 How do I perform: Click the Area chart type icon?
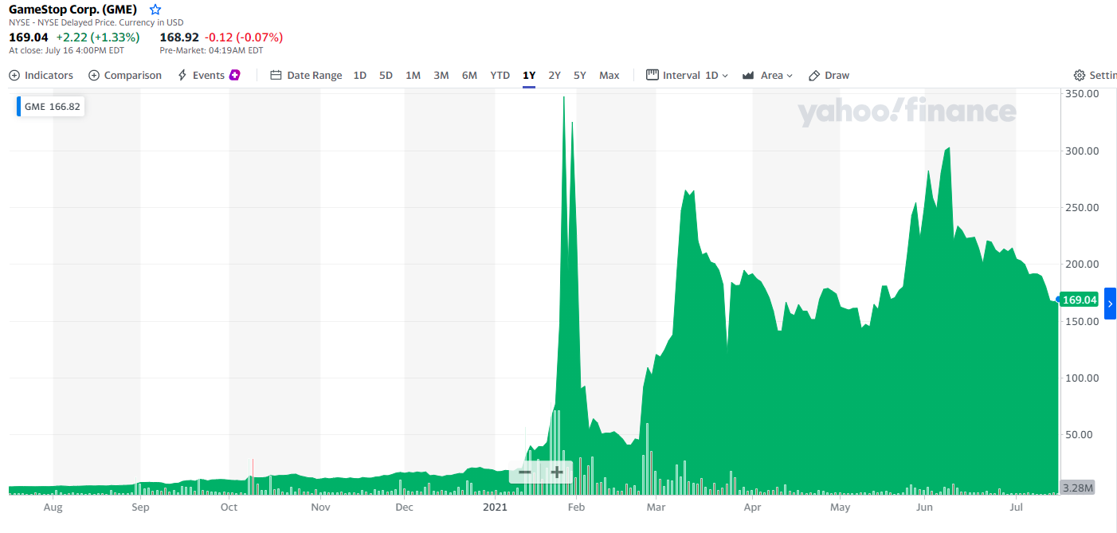(748, 75)
